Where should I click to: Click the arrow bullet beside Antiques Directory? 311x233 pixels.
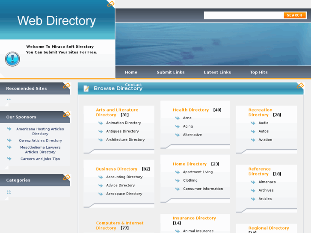coord(101,132)
